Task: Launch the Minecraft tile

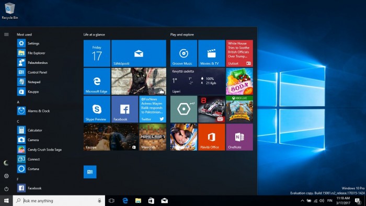Action: click(x=153, y=137)
